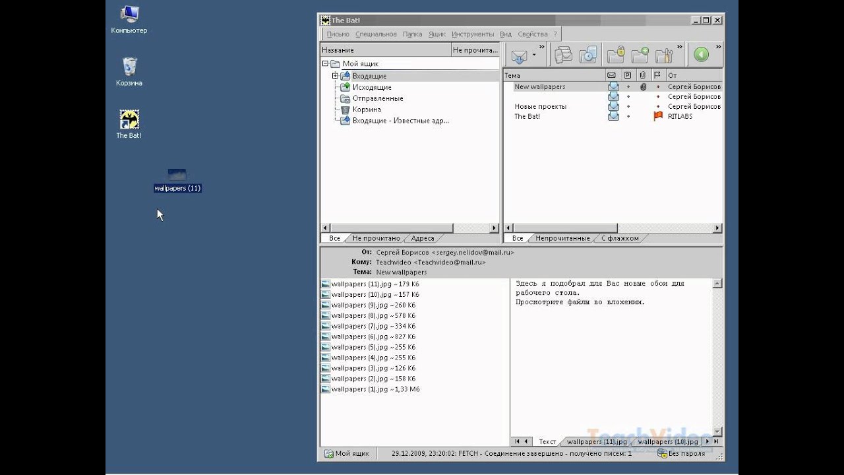Expand overflow chevron after folder tools icon

678,47
